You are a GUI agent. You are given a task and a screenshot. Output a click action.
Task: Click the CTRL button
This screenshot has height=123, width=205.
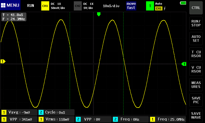click(x=196, y=8)
